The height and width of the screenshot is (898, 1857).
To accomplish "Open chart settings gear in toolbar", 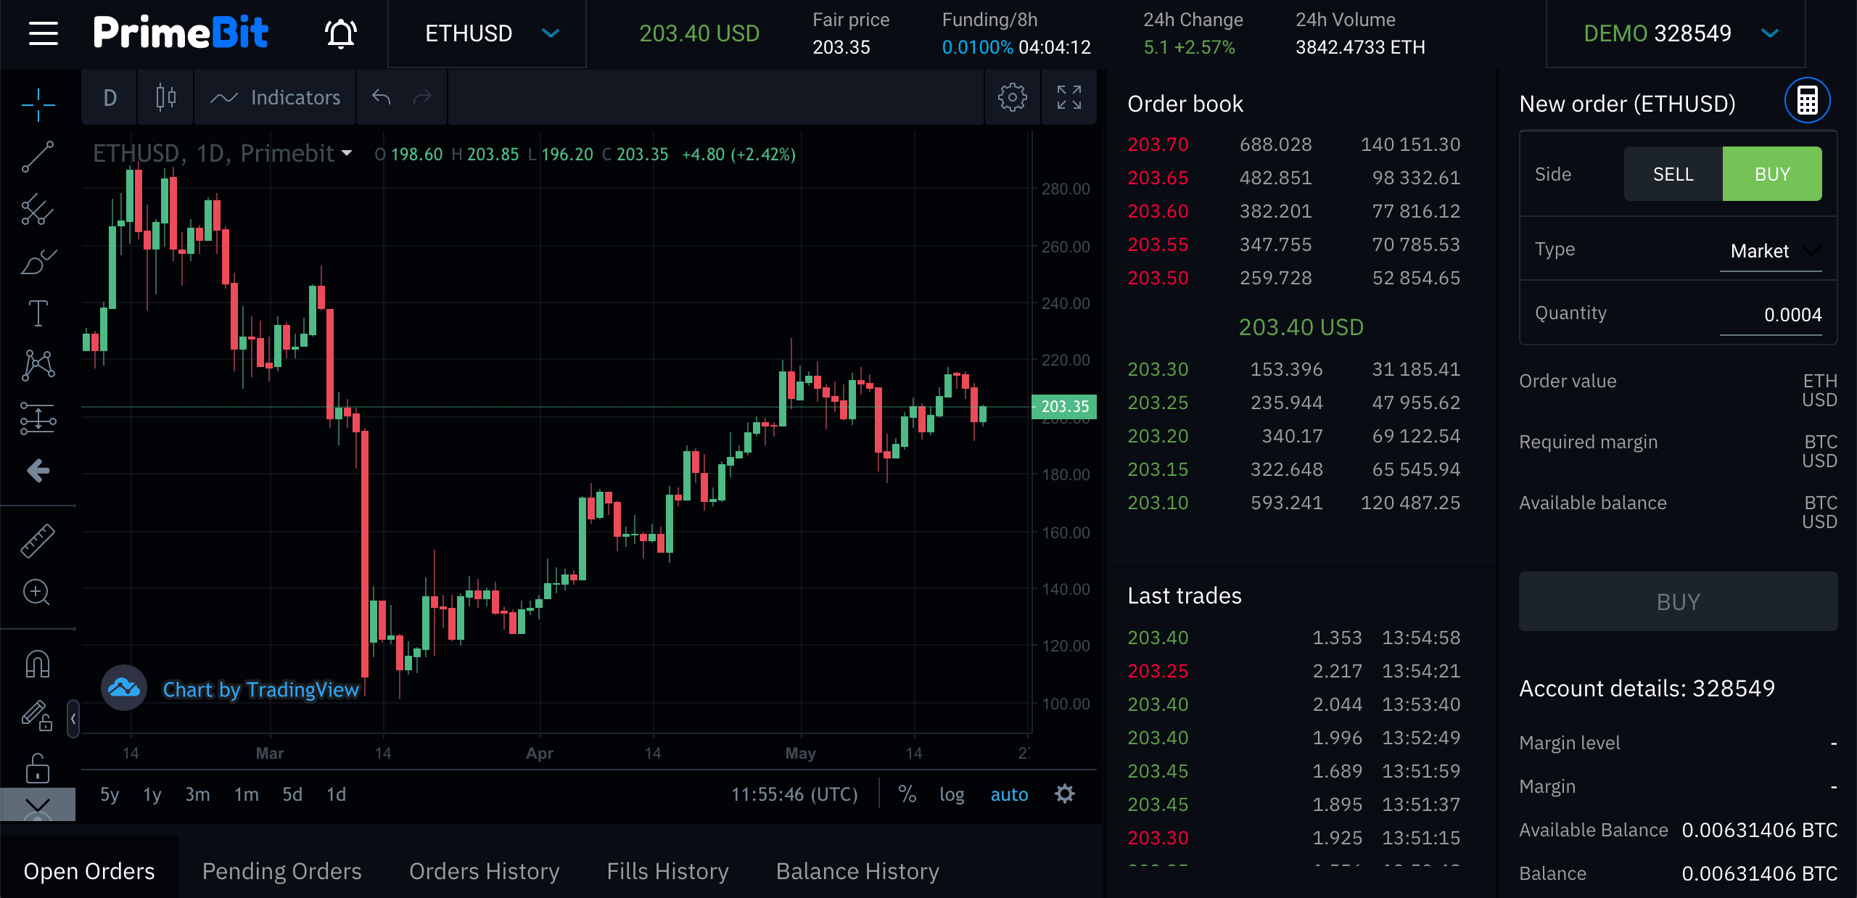I will pyautogui.click(x=1012, y=97).
